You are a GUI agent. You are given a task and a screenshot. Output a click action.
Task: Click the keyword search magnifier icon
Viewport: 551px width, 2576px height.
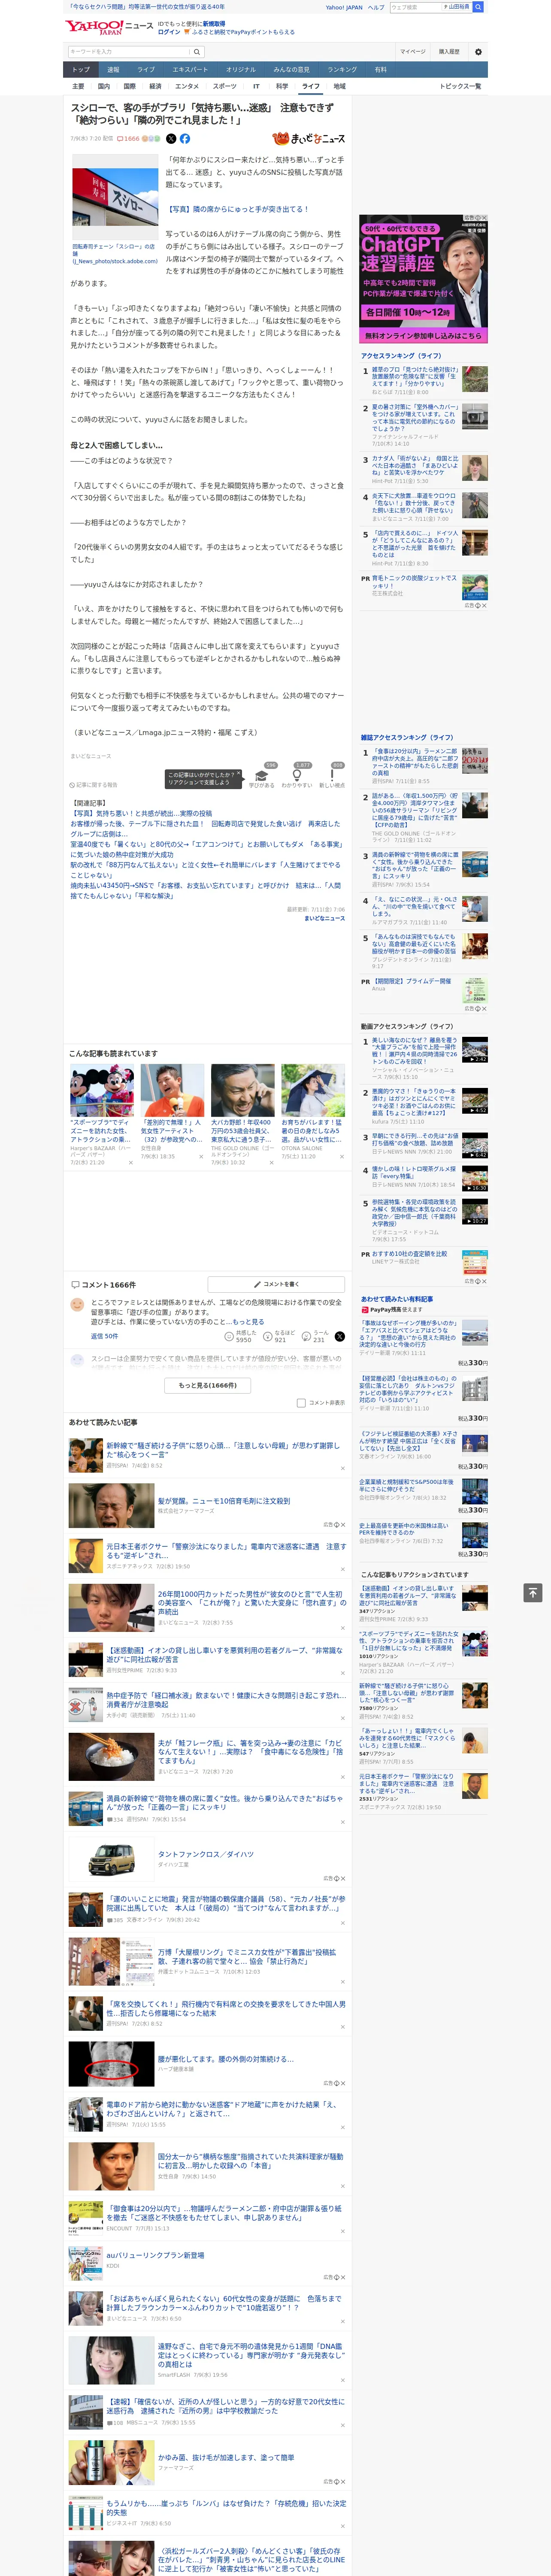pos(197,52)
